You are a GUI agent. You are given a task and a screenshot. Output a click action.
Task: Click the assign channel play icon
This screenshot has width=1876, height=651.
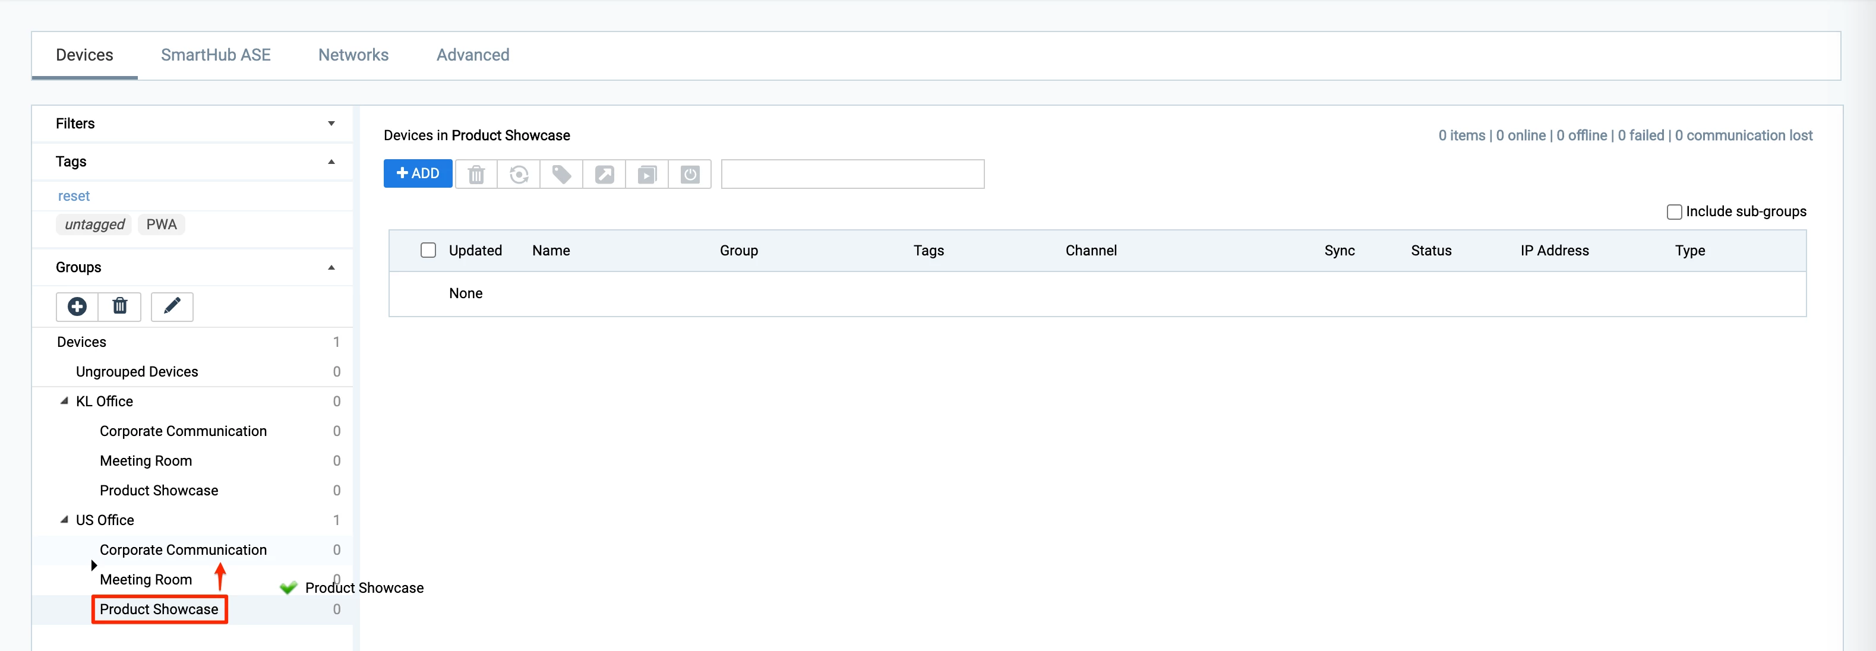pyautogui.click(x=647, y=175)
